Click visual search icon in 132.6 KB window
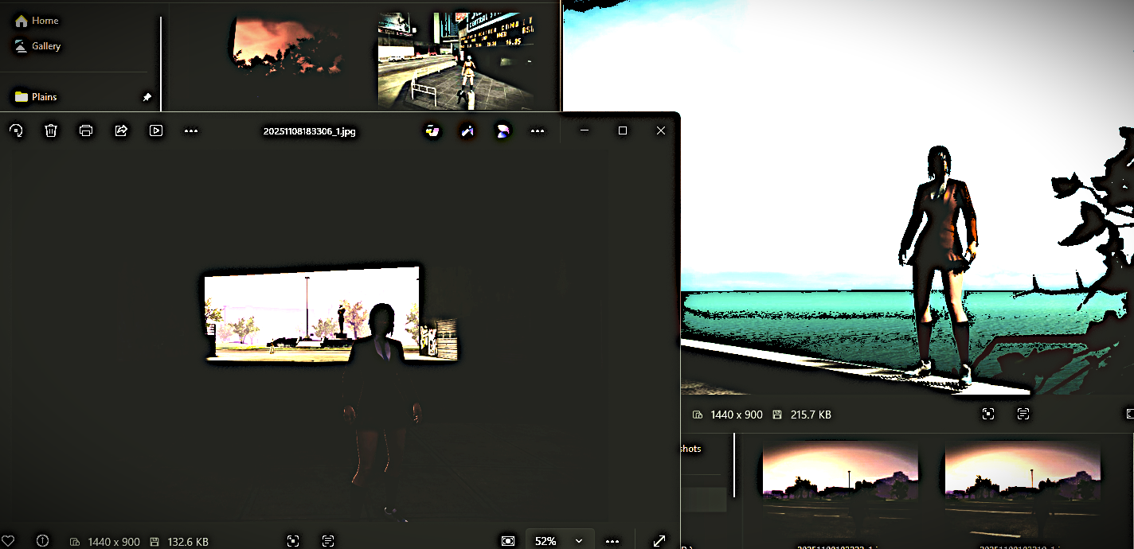 click(x=293, y=541)
